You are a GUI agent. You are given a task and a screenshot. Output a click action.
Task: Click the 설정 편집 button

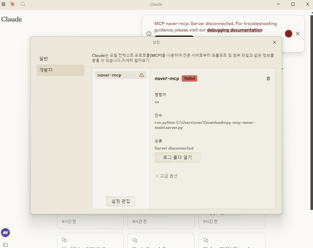[x=121, y=201]
